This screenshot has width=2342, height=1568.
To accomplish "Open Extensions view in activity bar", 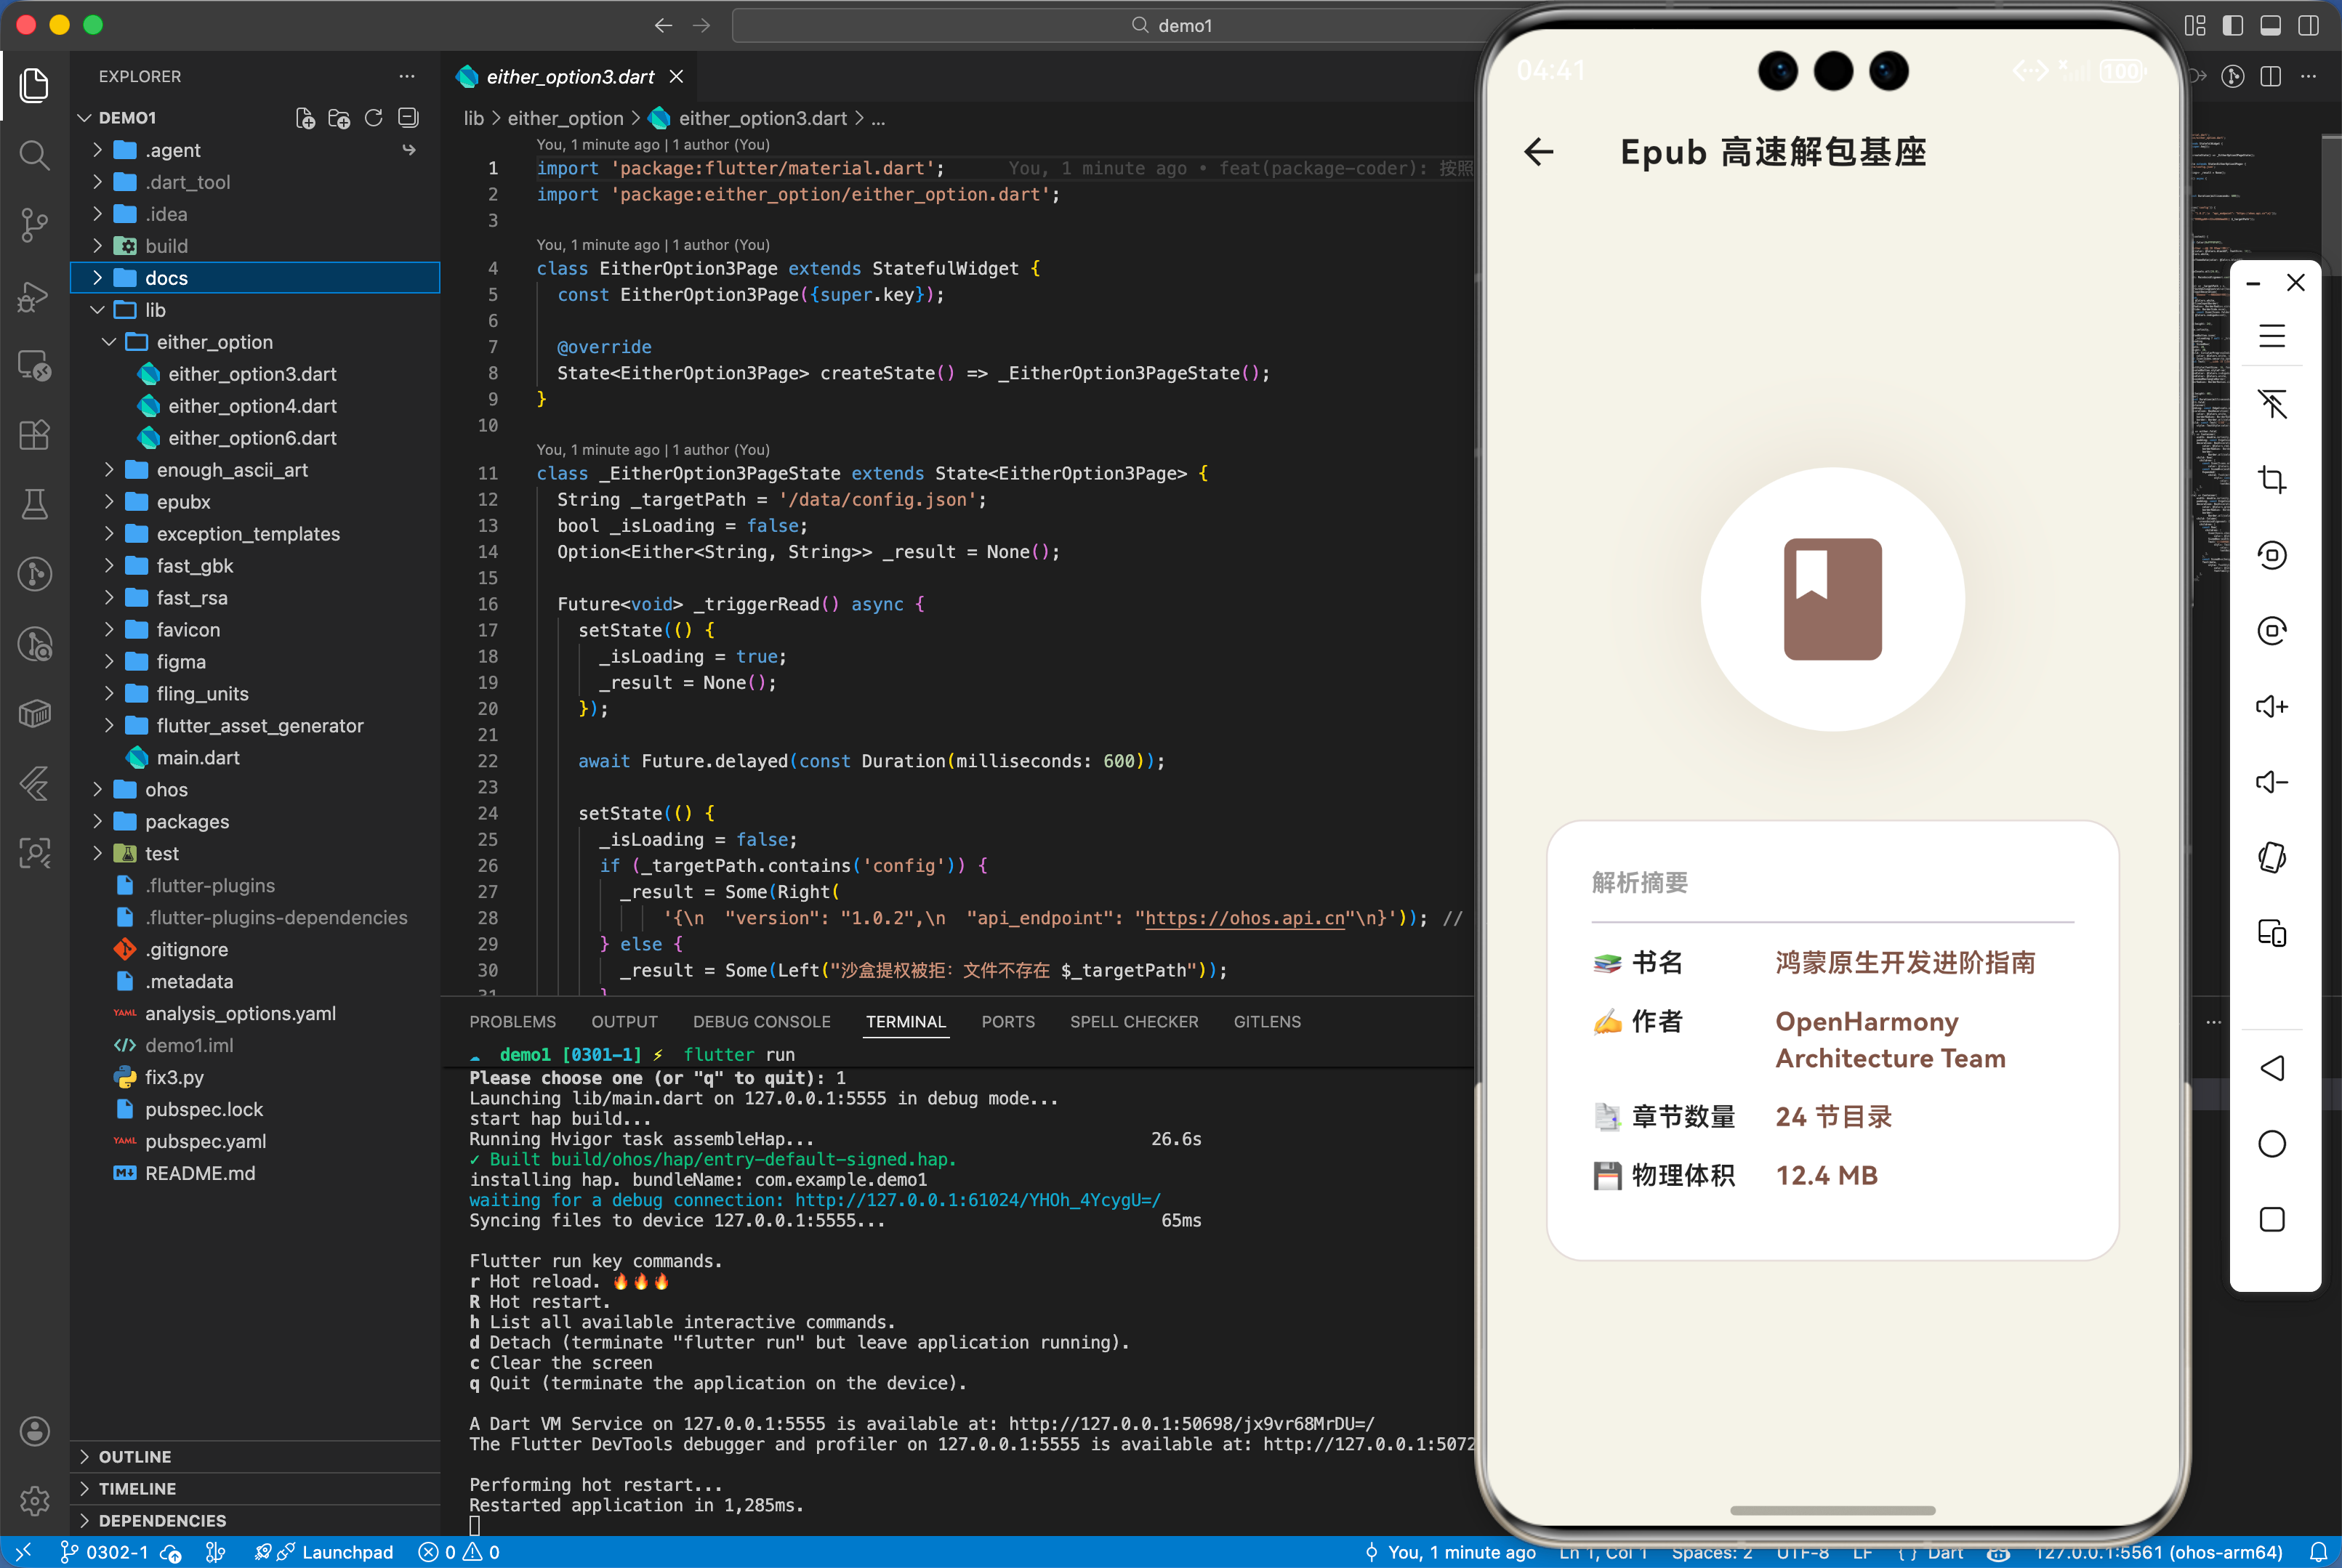I will (34, 436).
